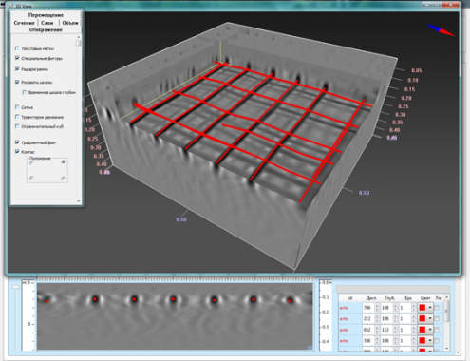470x361 pixels.
Task: Tick the Fix checkbox in 356 row
Action: tap(437, 341)
